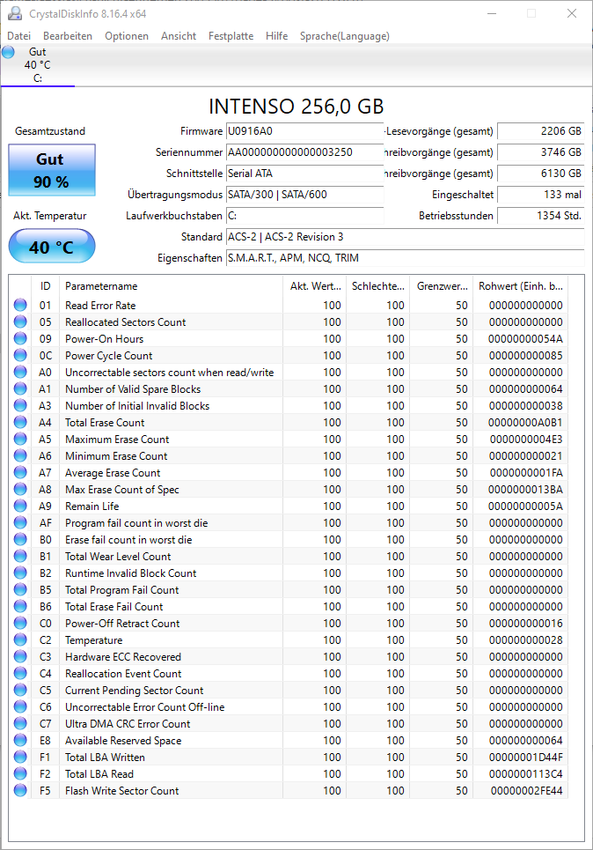Select the C: drive tab with Gut status
Image resolution: width=593 pixels, height=850 pixels.
coord(37,65)
